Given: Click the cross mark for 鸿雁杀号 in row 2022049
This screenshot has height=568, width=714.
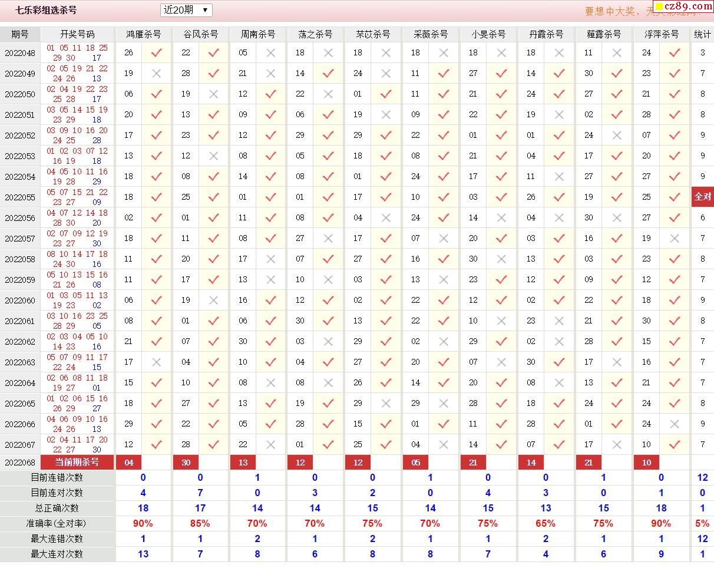Looking at the screenshot, I should 156,73.
